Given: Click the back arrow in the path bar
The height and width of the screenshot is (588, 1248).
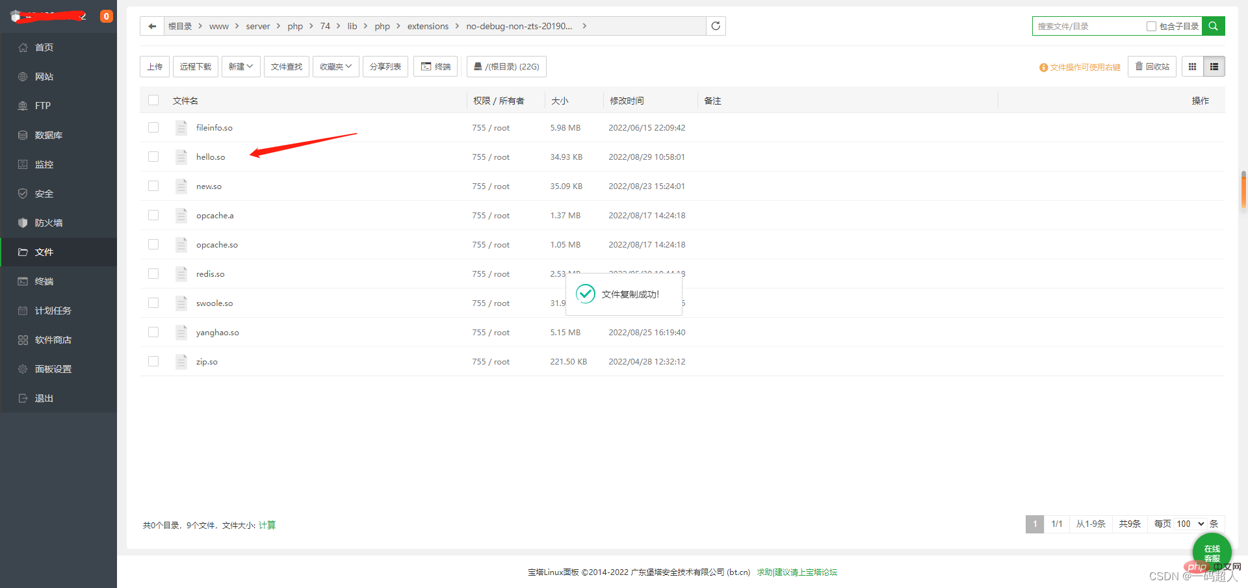Looking at the screenshot, I should click(x=152, y=26).
